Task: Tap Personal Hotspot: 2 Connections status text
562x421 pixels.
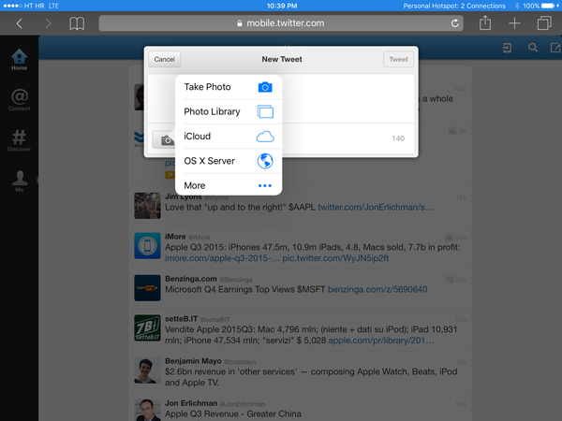Action: tap(454, 6)
